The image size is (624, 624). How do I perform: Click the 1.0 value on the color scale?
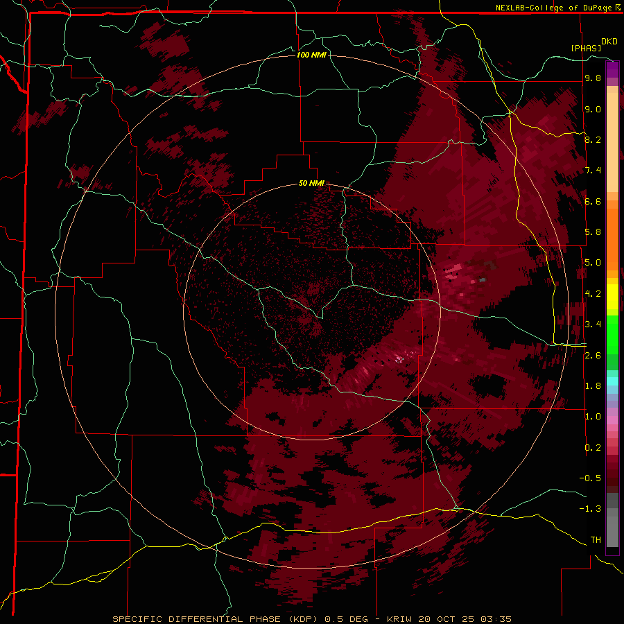click(593, 417)
